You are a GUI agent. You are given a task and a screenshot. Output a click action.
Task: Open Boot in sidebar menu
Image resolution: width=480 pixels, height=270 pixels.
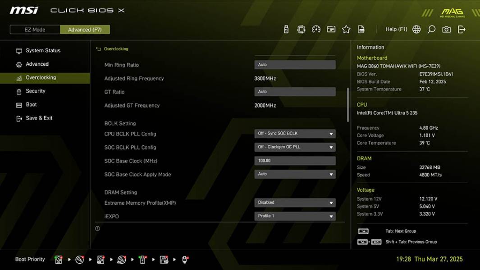point(45,104)
